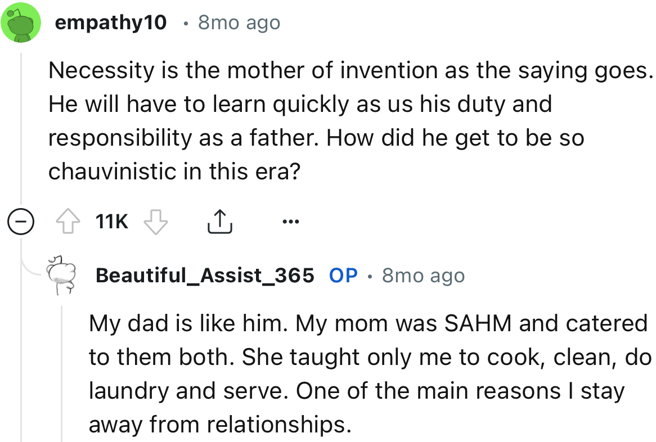Open empathy10's profile via the username
The height and width of the screenshot is (442, 656).
coord(110,22)
